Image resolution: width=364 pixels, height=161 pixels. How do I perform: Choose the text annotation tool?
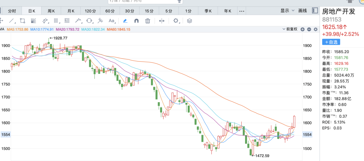(x=112, y=21)
